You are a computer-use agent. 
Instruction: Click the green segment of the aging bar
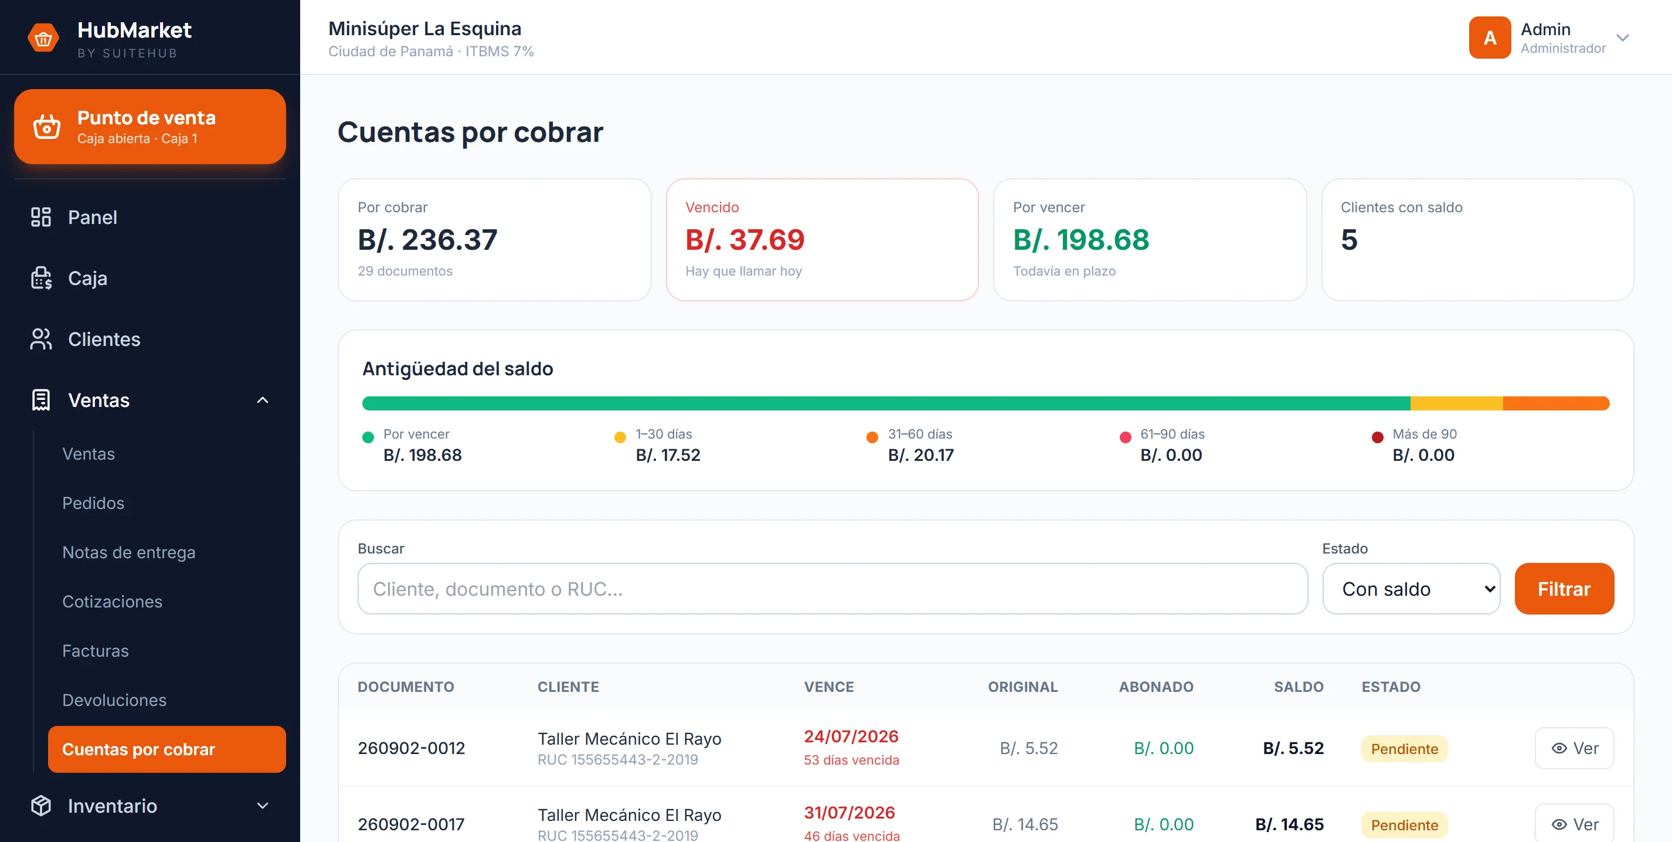(x=886, y=403)
